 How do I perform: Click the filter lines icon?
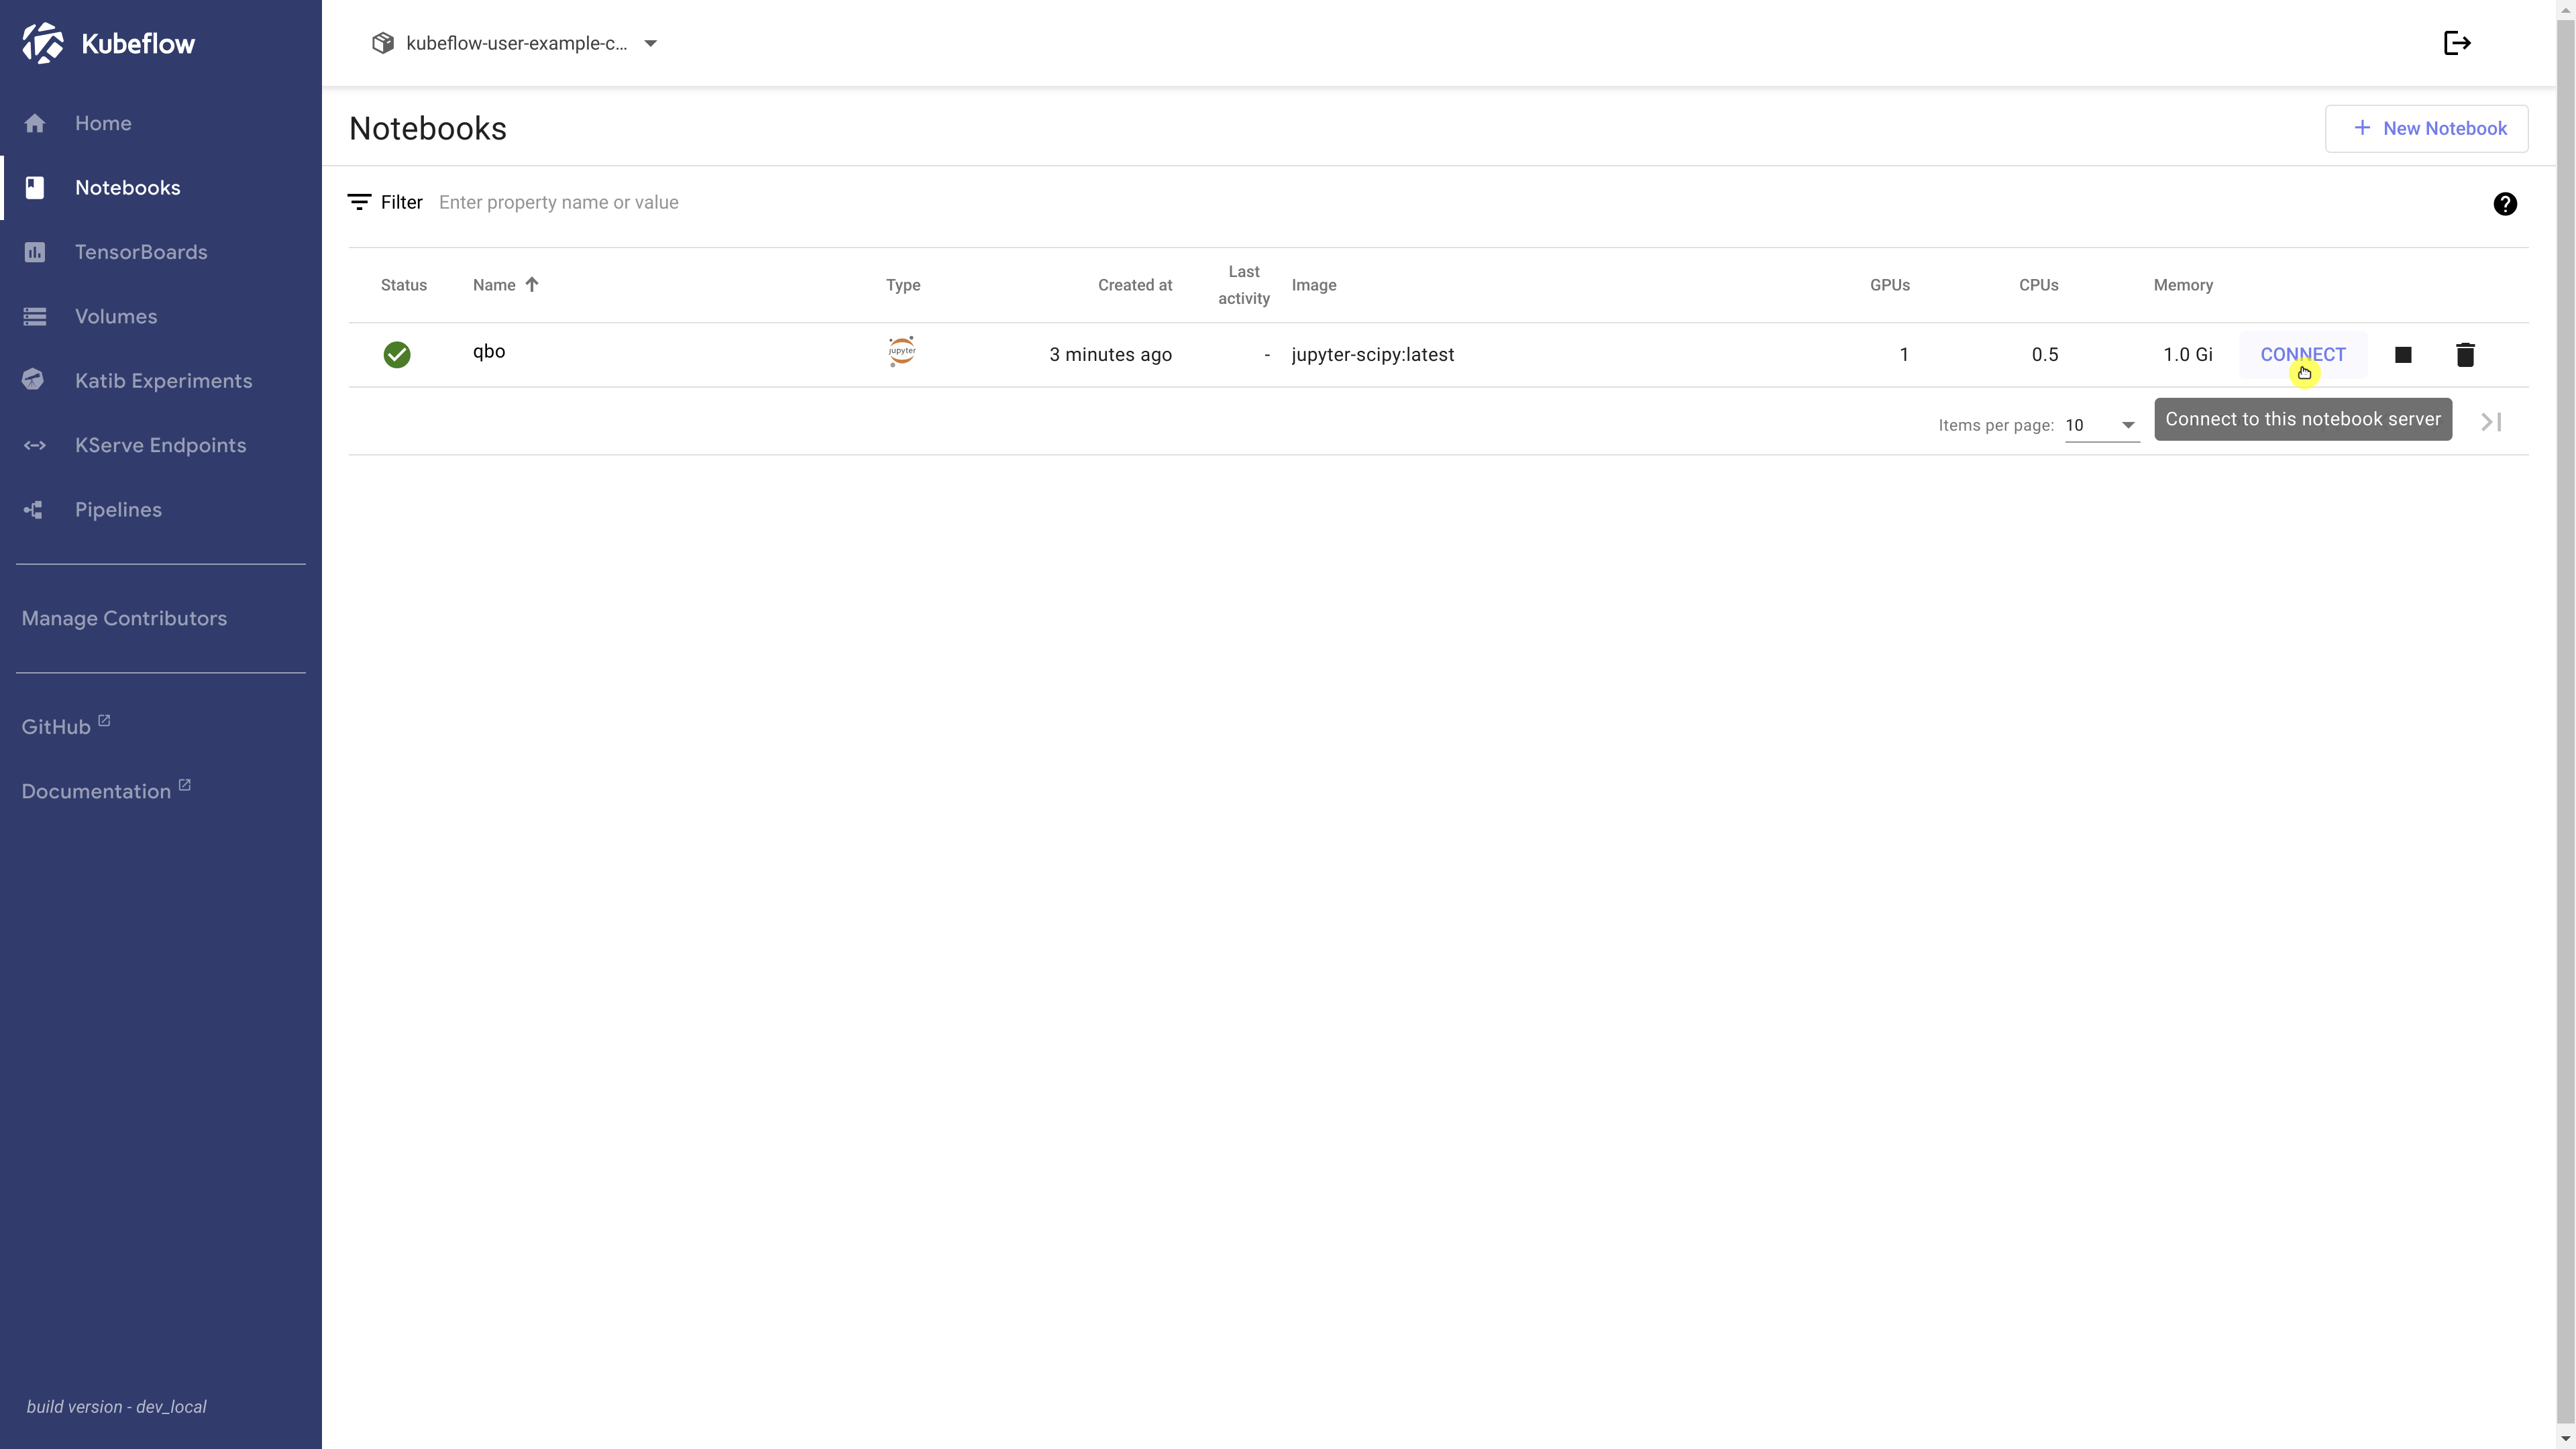tap(359, 202)
